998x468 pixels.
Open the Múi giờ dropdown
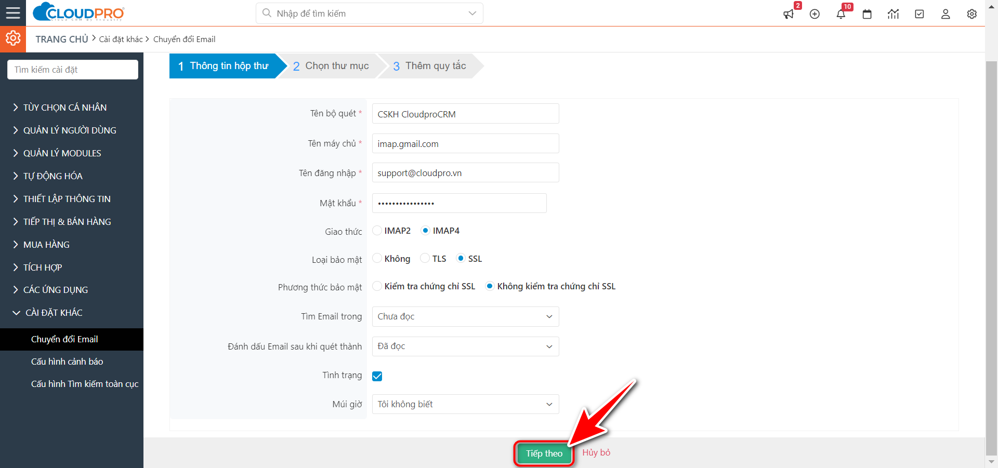[466, 404]
